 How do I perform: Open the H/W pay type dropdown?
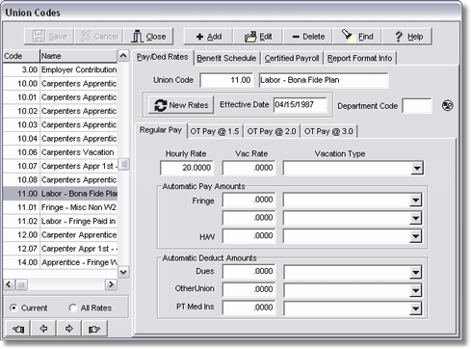[x=415, y=236]
